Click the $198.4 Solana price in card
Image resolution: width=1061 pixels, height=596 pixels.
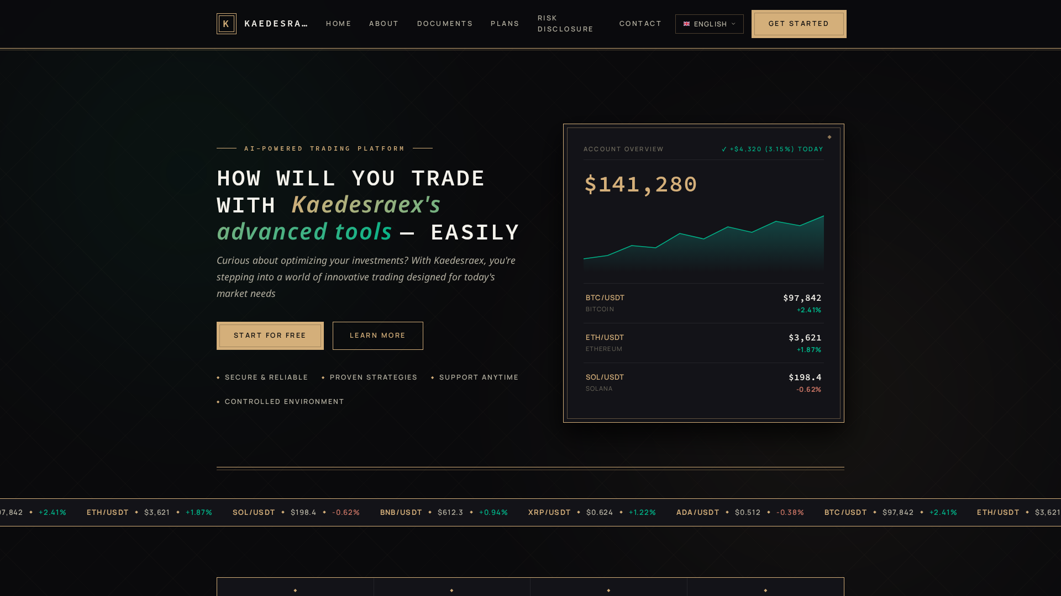coord(805,377)
